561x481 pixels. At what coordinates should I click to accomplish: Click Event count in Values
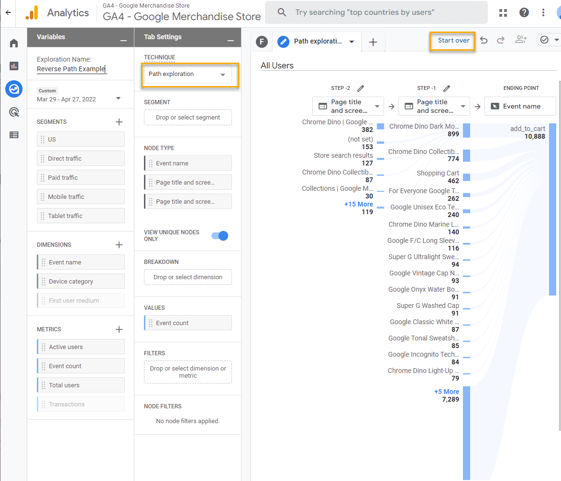pos(188,323)
